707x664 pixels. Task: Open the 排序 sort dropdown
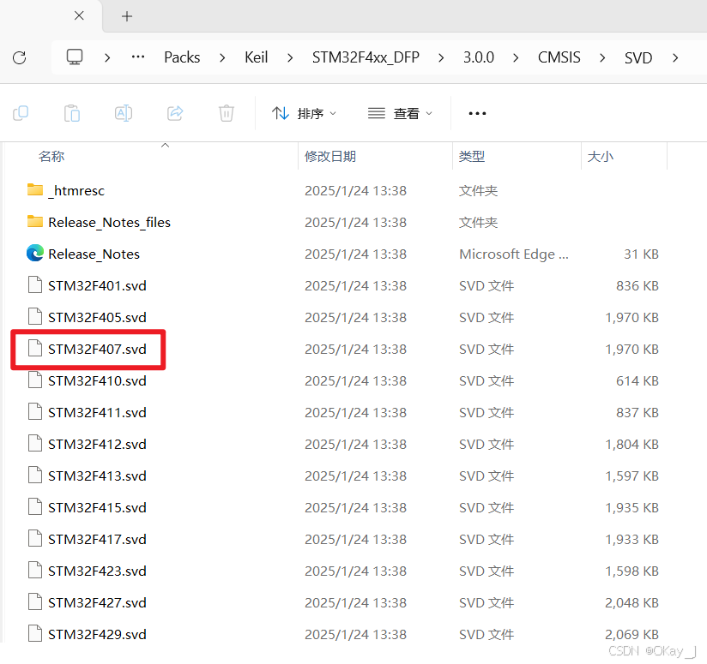(x=304, y=113)
